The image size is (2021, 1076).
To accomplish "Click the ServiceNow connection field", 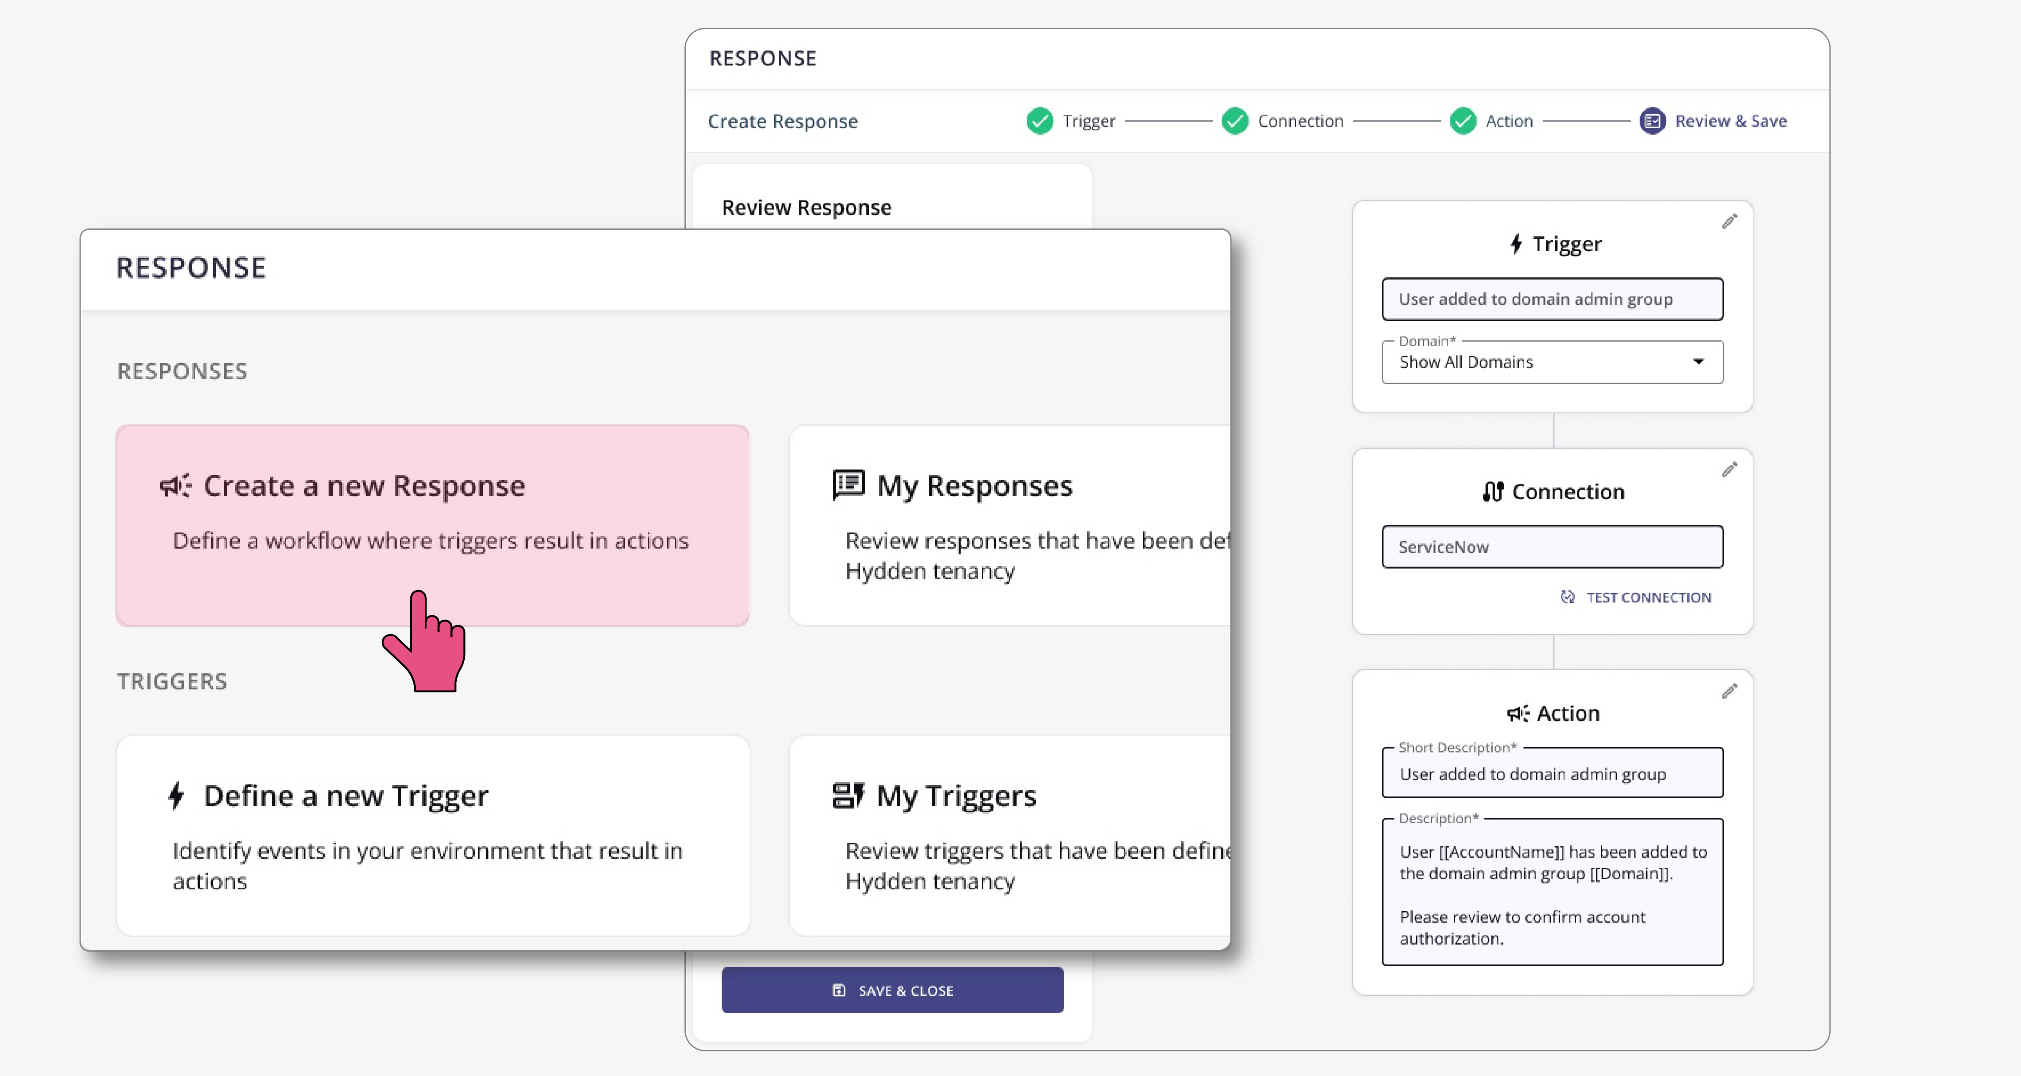I will click(x=1552, y=547).
